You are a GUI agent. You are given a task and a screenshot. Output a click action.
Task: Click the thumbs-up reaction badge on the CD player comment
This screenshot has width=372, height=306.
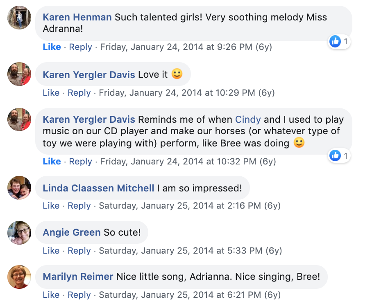335,155
